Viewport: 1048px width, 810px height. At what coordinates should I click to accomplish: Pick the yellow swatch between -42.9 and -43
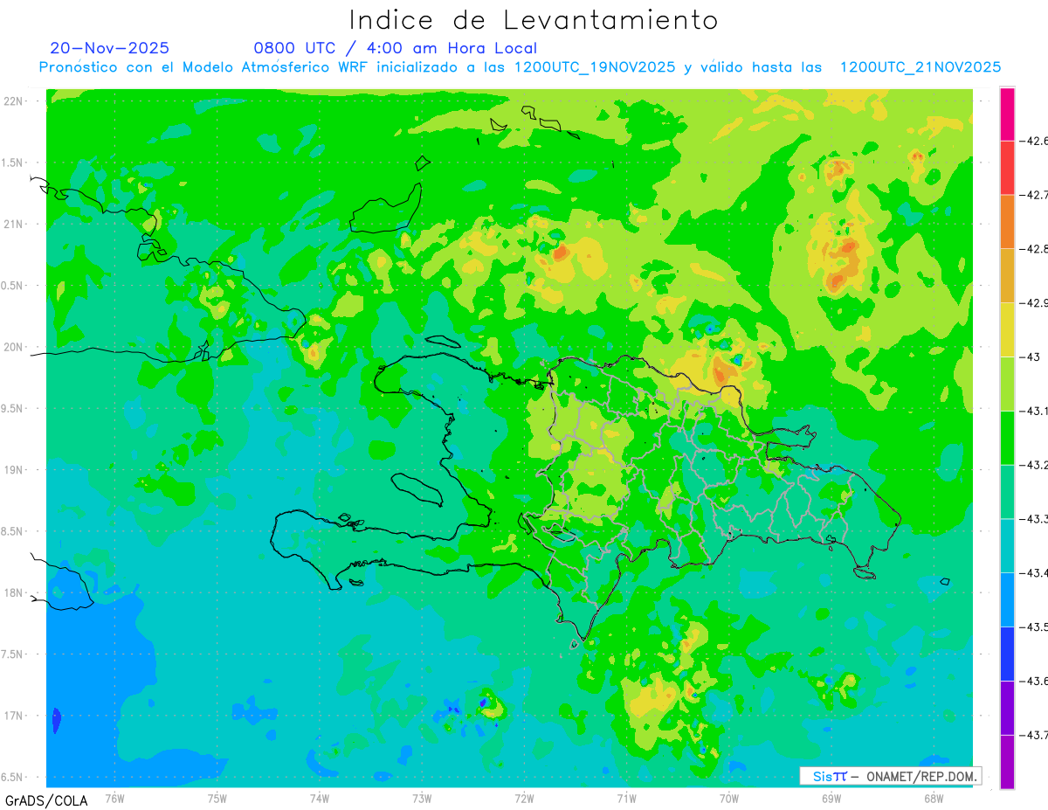coord(1007,330)
